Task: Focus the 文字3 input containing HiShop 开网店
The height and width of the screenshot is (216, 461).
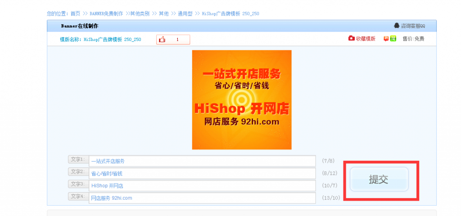Action: [202, 186]
